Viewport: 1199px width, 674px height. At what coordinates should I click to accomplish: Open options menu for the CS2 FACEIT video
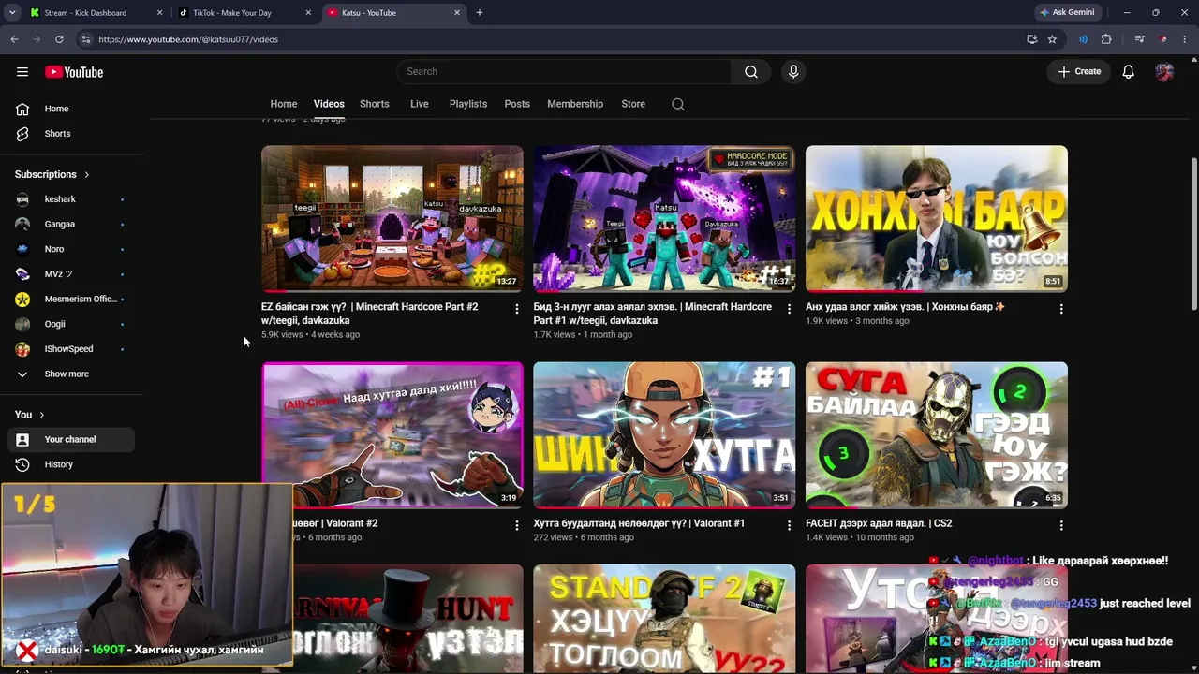[x=1061, y=525]
